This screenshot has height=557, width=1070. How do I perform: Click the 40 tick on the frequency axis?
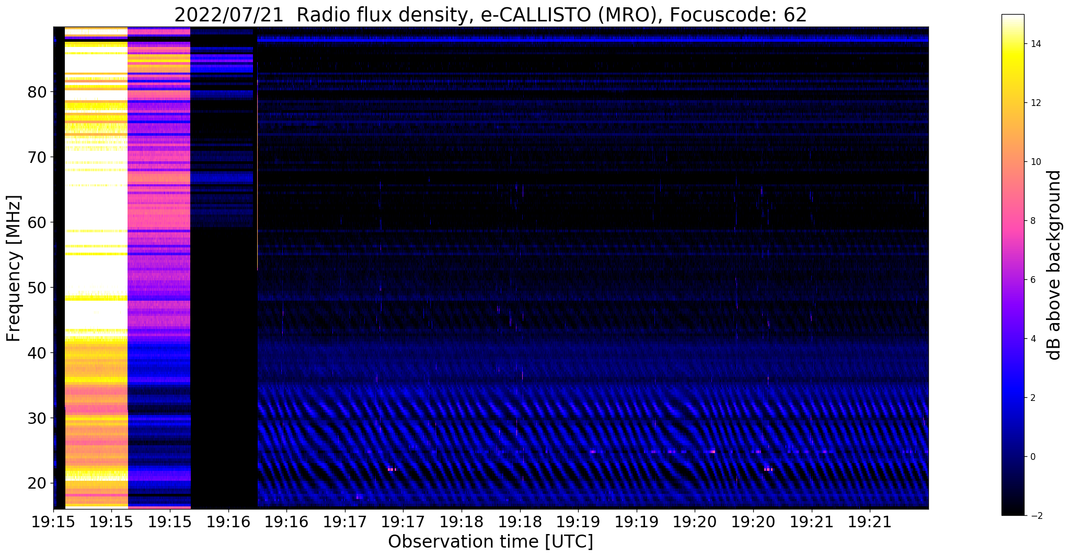(x=38, y=353)
